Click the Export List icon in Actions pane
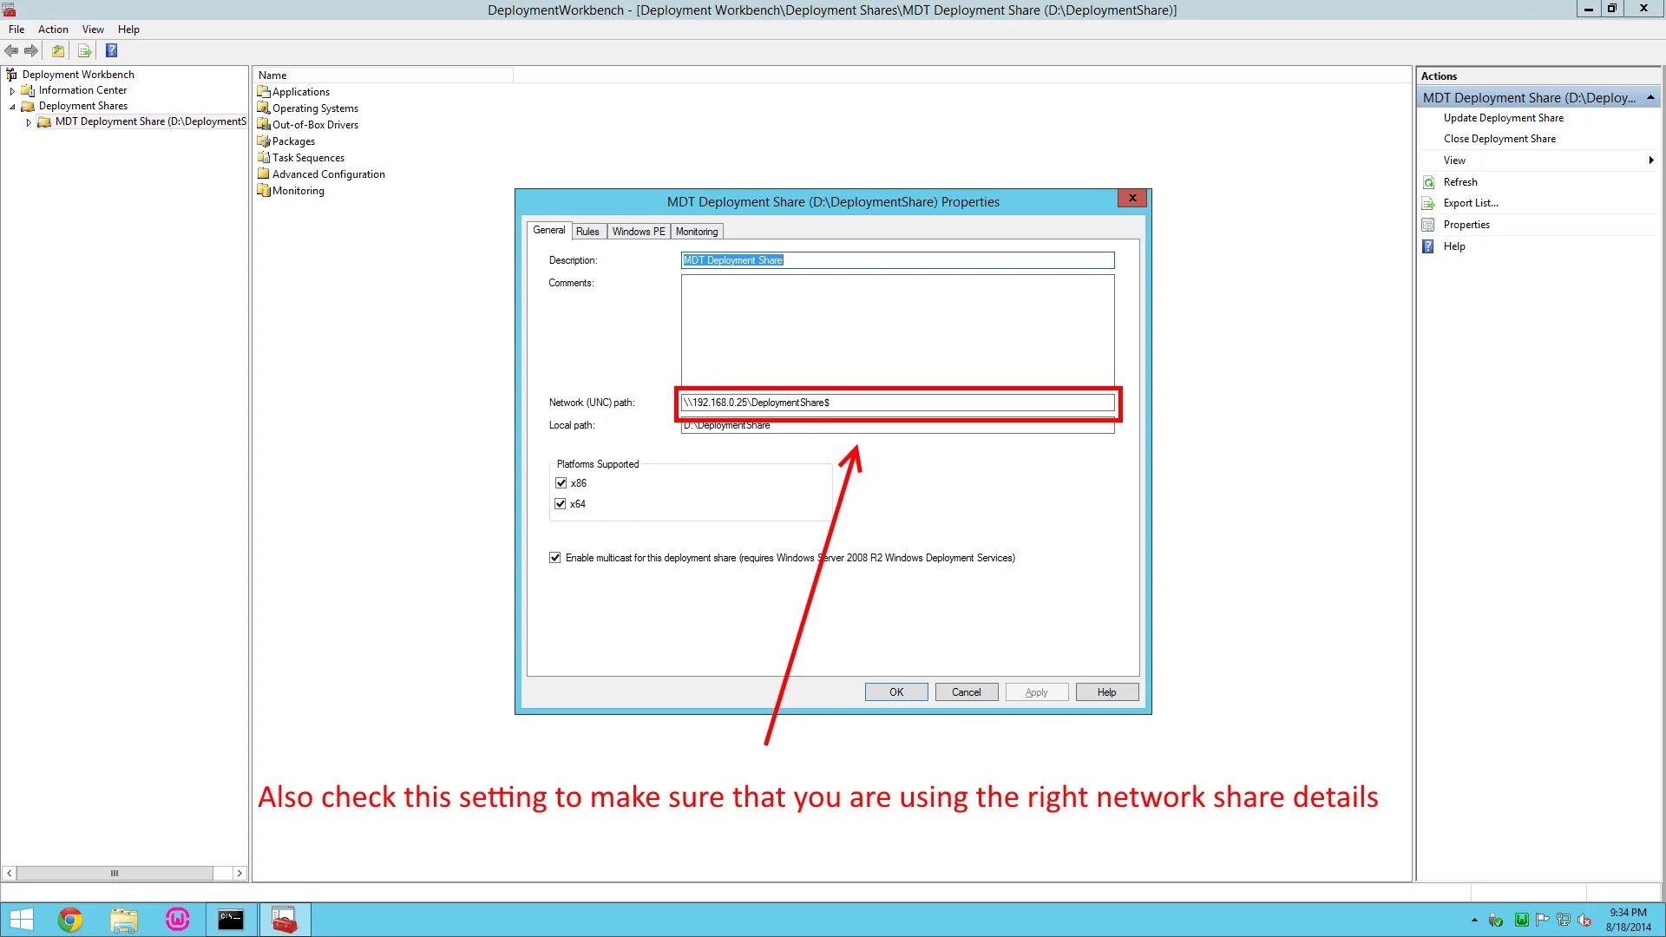This screenshot has width=1666, height=937. pos(1428,203)
